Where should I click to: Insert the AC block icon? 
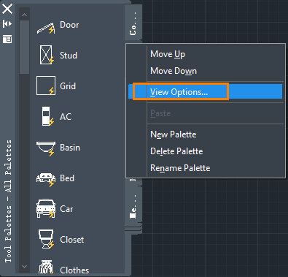47,116
